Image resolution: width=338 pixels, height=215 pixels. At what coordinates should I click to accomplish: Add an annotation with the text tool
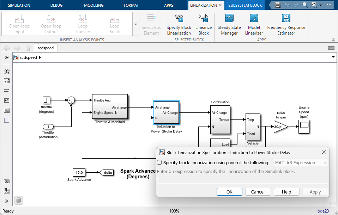(7, 100)
